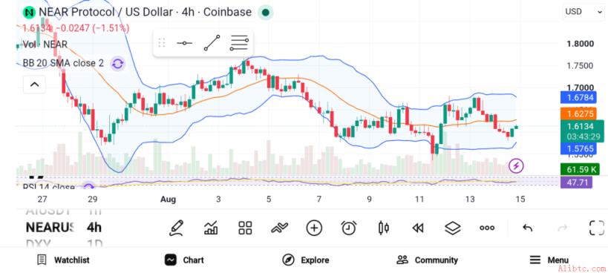Image resolution: width=608 pixels, height=273 pixels.
Task: Select the horizontal line tool in floating toolbar
Action: click(x=184, y=43)
